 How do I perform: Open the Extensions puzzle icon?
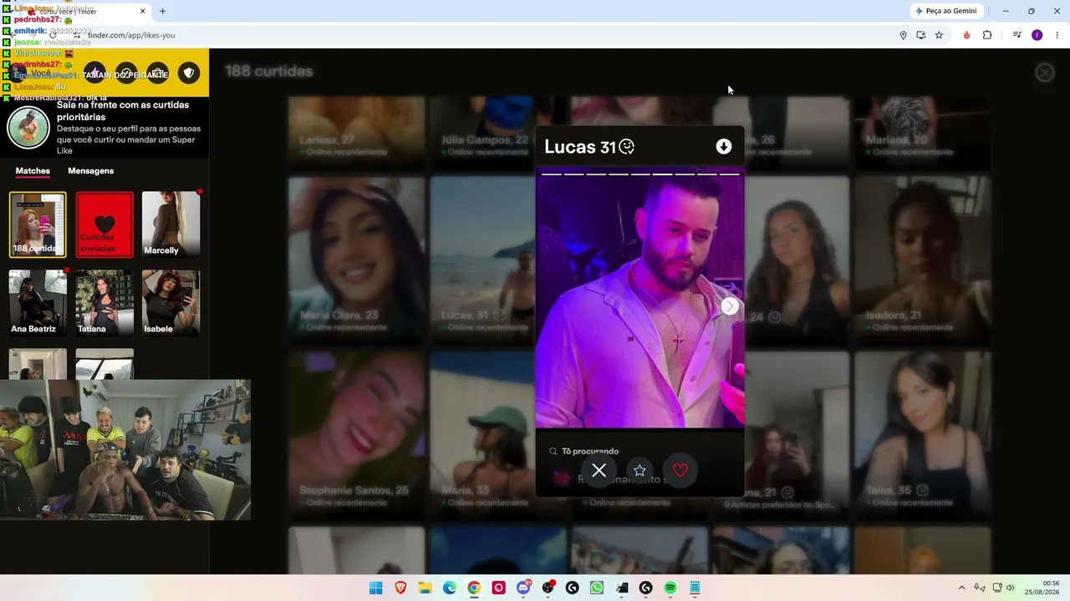(987, 35)
